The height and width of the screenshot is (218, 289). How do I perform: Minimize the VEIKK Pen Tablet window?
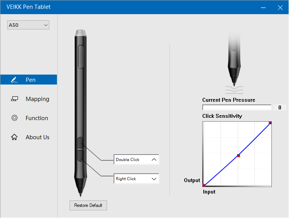263,7
